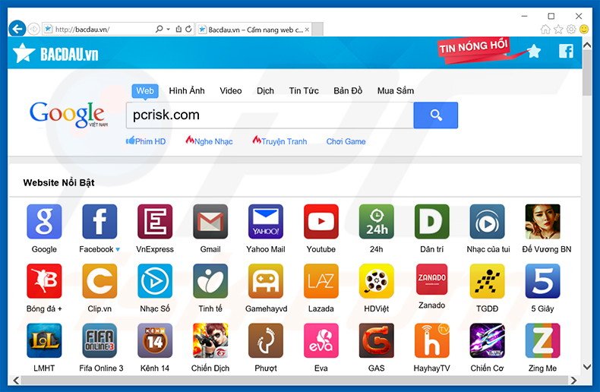Open a new blank browser tab
The width and height of the screenshot is (600, 392).
point(317,30)
